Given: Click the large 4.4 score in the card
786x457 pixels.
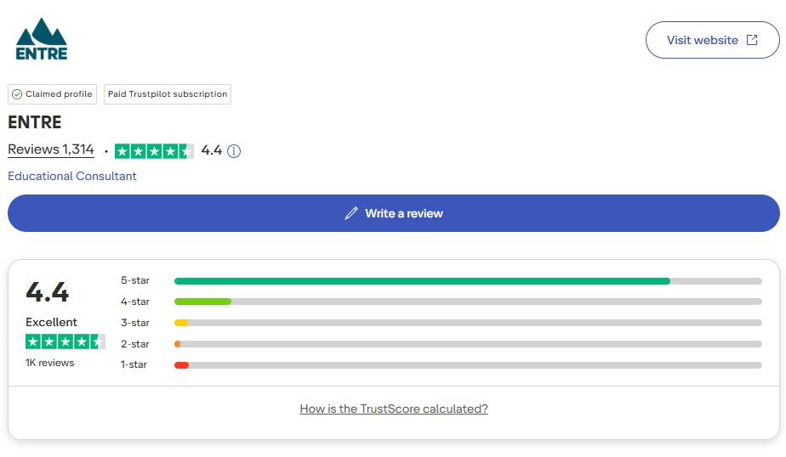Looking at the screenshot, I should [47, 292].
